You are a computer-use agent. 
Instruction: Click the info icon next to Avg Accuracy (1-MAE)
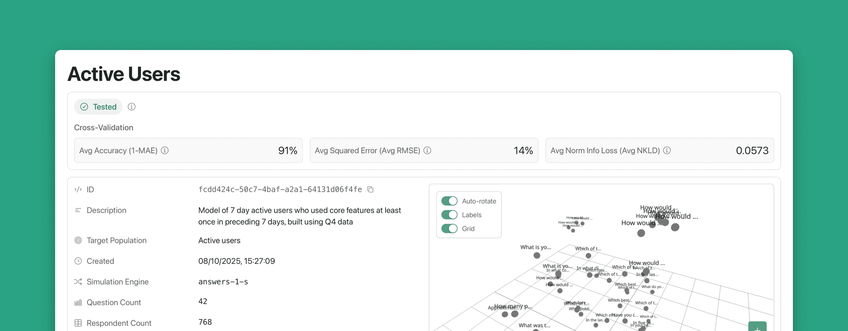coord(165,150)
